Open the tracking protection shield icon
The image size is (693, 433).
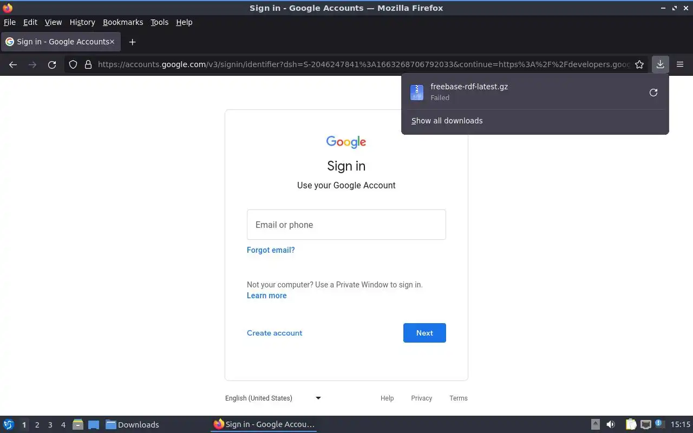[x=73, y=64]
